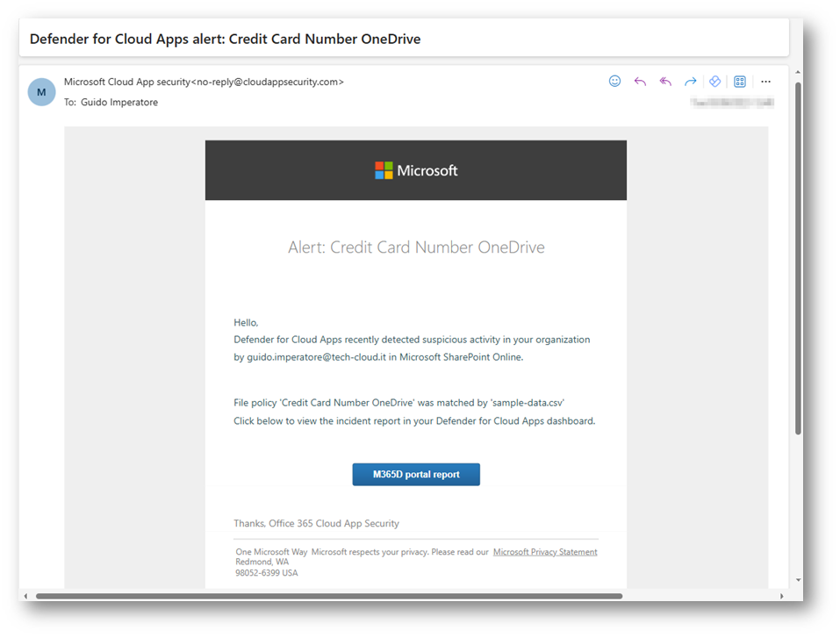The height and width of the screenshot is (638, 840).
Task: Click the emoji reaction smiley icon
Action: [x=614, y=82]
